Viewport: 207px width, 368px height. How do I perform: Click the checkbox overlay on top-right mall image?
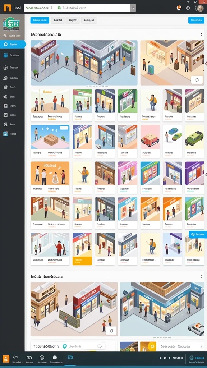[x=197, y=80]
